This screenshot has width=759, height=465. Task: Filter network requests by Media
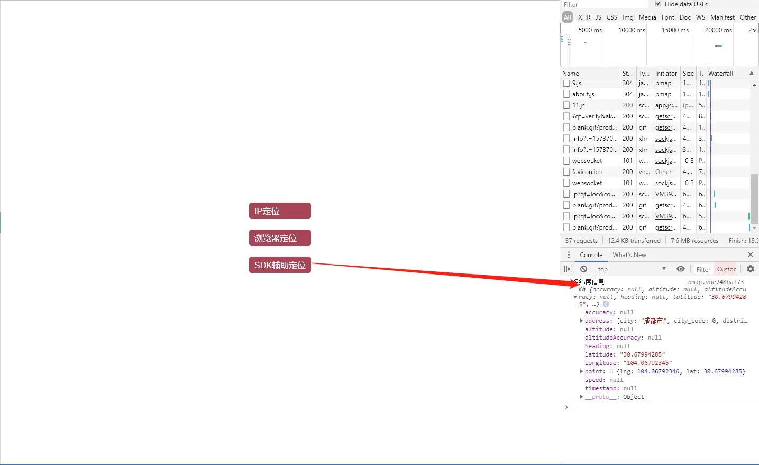647,17
